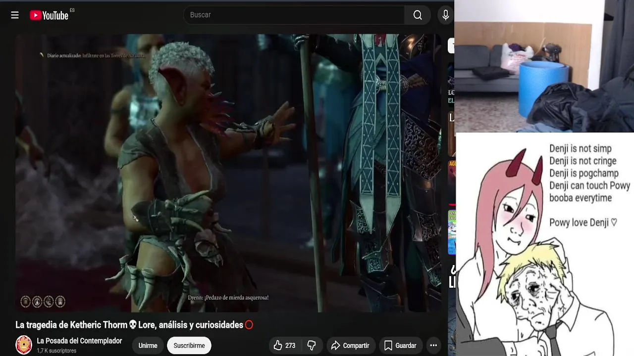The height and width of the screenshot is (356, 634).
Task: Click the webcam room overlay
Action: (544, 66)
